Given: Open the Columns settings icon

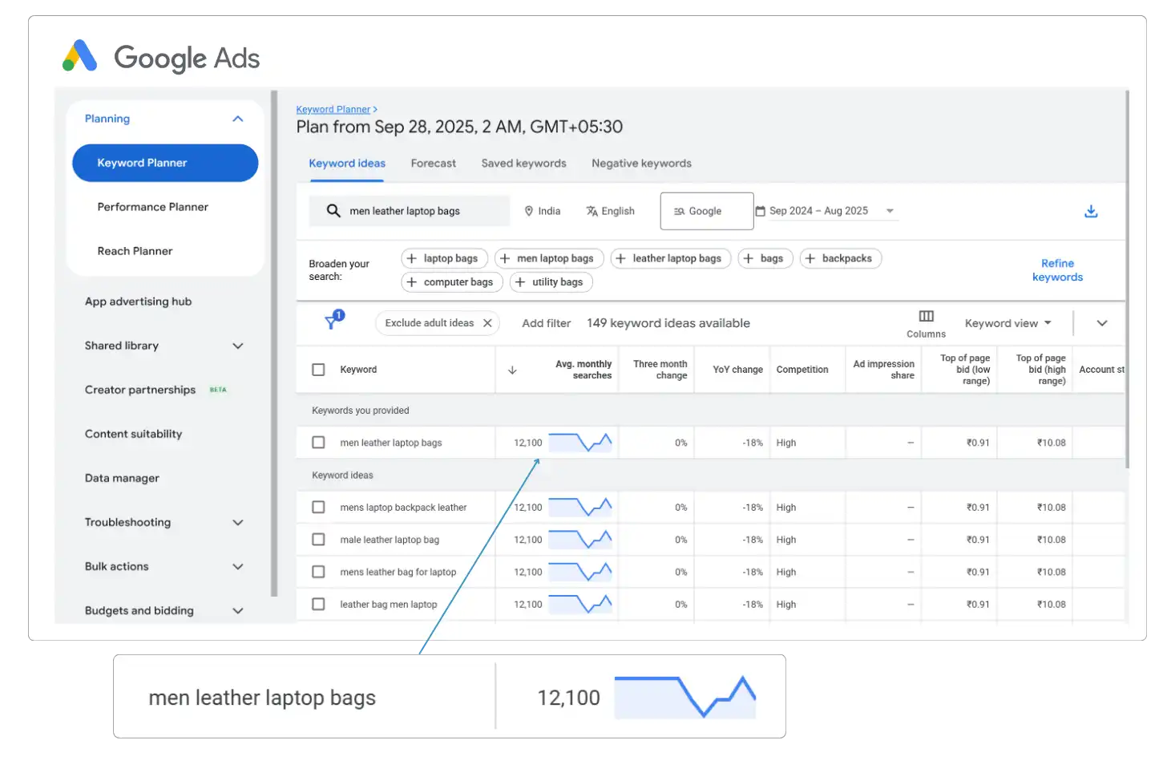Looking at the screenshot, I should [x=926, y=316].
